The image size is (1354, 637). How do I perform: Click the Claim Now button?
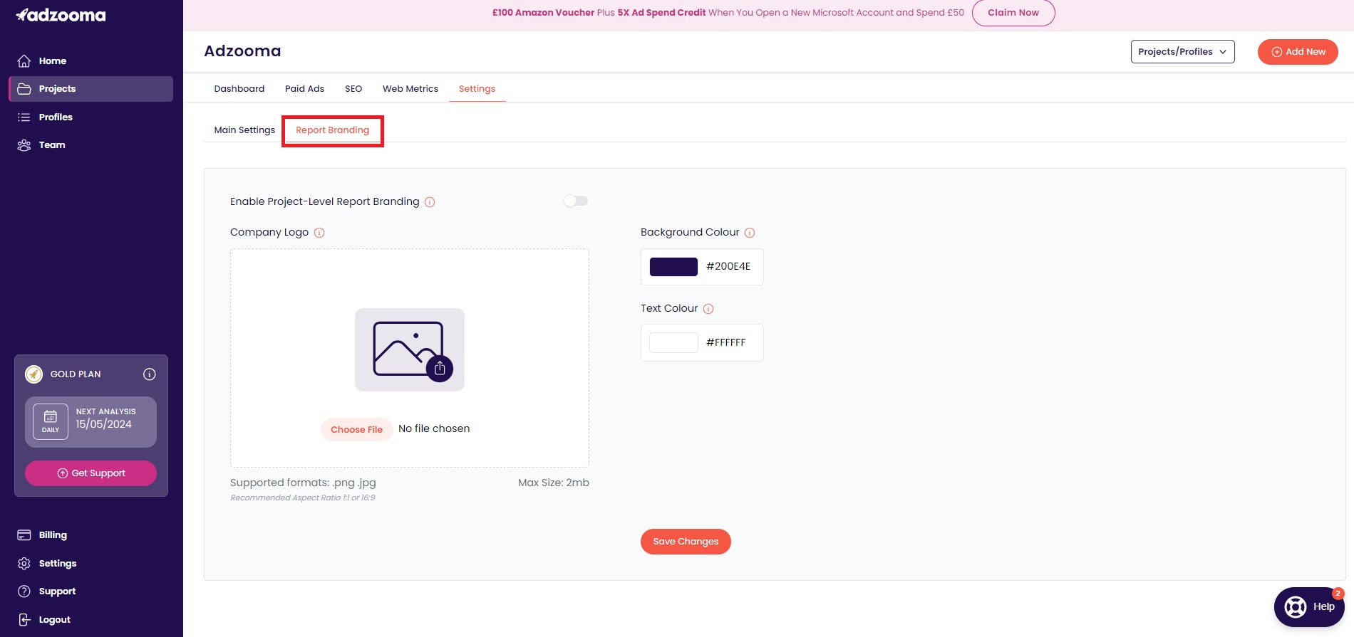[x=1013, y=13]
